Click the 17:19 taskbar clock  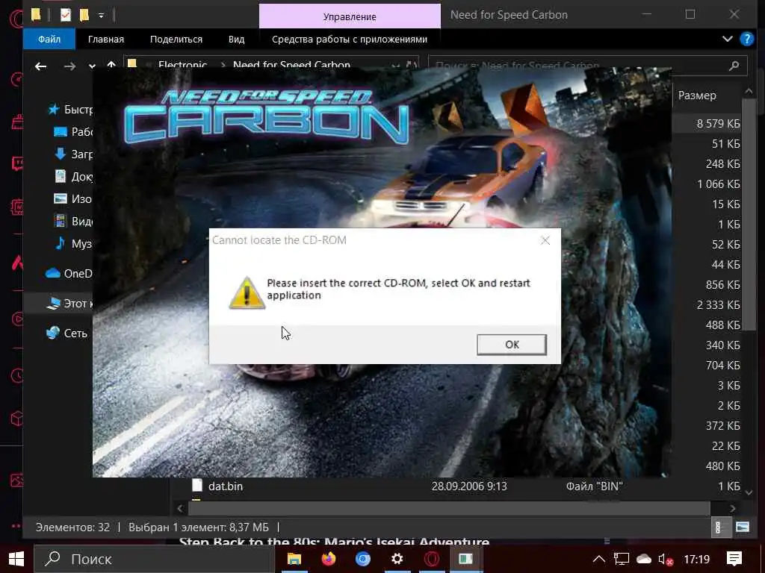pos(697,560)
